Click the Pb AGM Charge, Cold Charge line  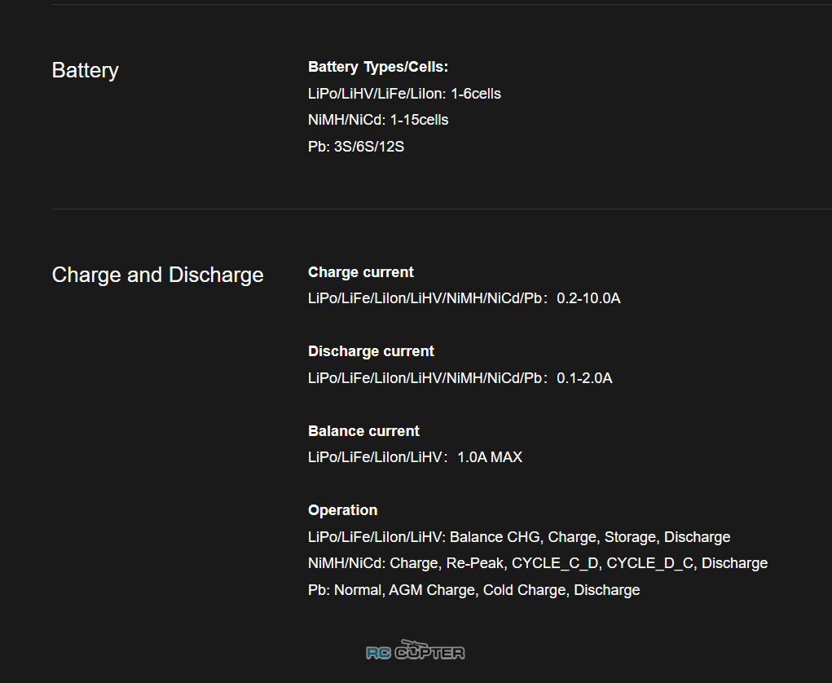coord(473,590)
